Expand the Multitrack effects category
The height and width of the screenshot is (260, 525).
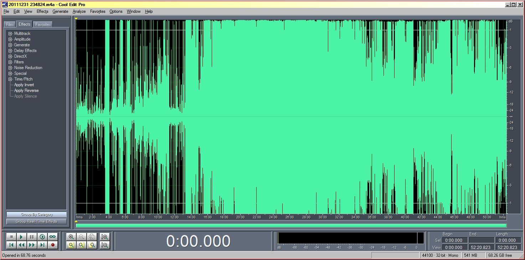tap(10, 34)
